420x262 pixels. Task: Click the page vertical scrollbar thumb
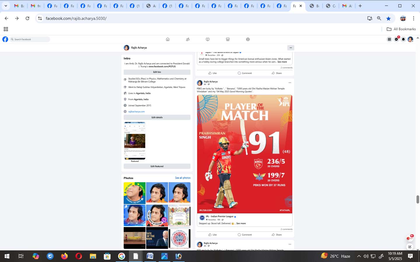click(418, 199)
